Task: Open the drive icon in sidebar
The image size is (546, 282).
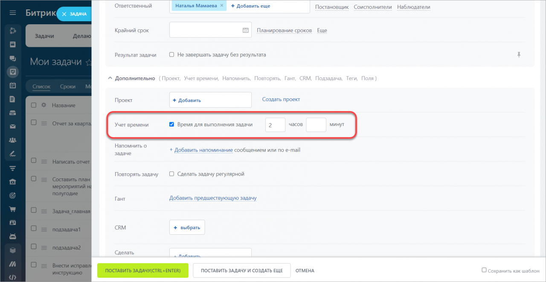Action: pos(13,112)
